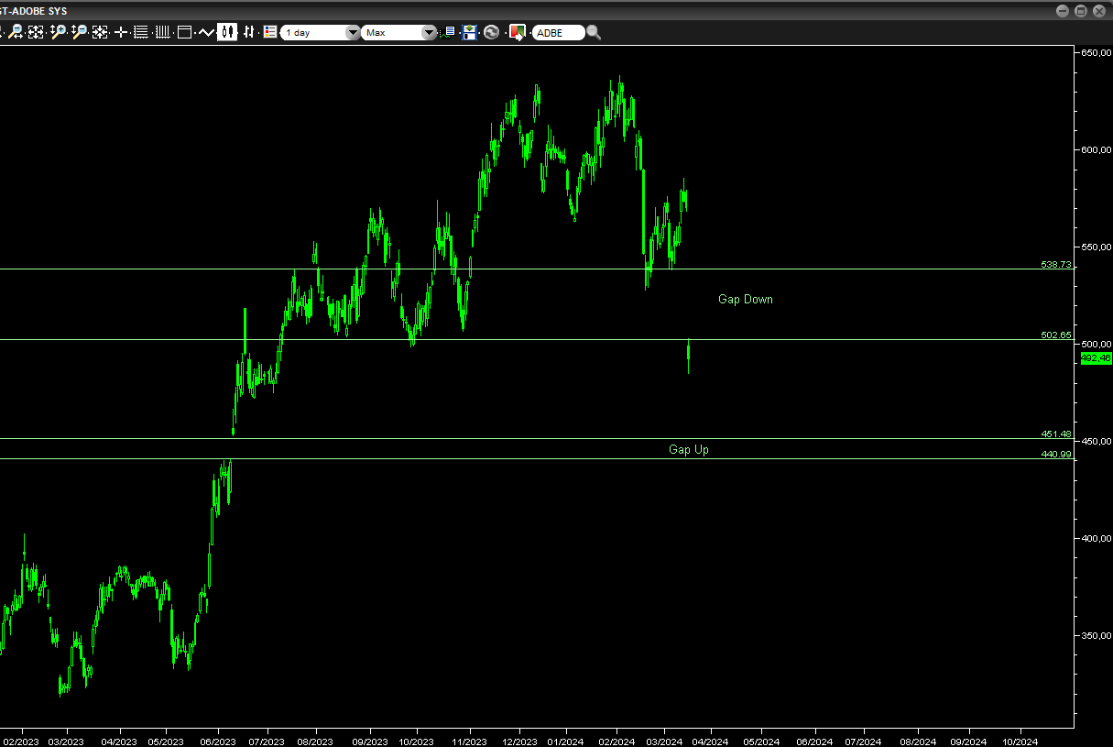Viewport: 1113px width, 747px height.
Task: Click the Gap Up text annotation
Action: [x=688, y=449]
